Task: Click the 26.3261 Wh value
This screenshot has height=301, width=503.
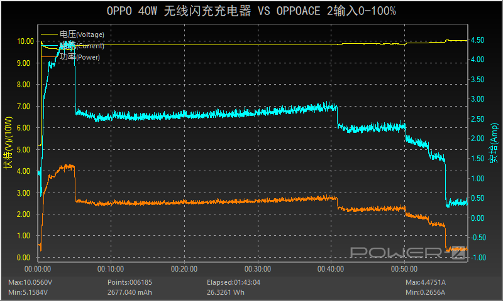Action: click(226, 292)
